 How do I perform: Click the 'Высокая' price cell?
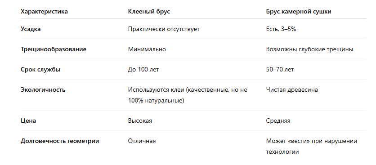pos(140,120)
